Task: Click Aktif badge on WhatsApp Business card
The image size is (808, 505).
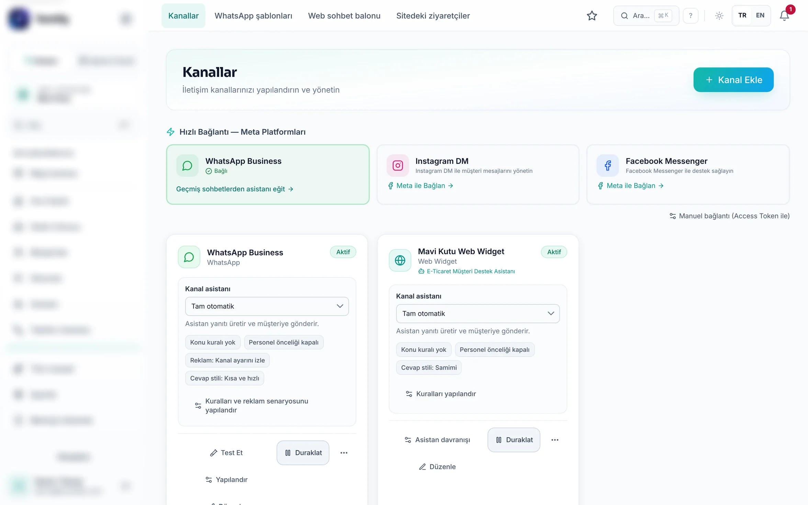Action: click(343, 252)
